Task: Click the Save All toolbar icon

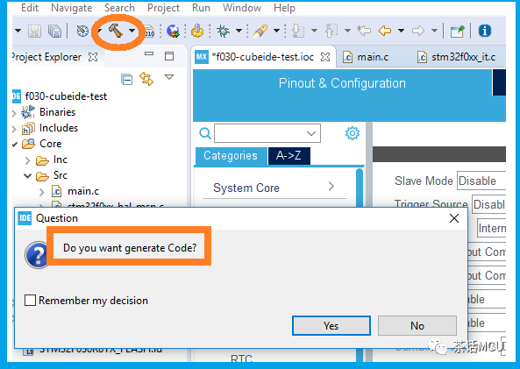Action: (x=54, y=32)
